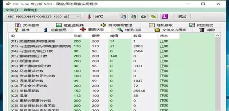The height and width of the screenshot is (111, 229).
Task: Click the yellow options settings icon
Action: pos(153,17)
